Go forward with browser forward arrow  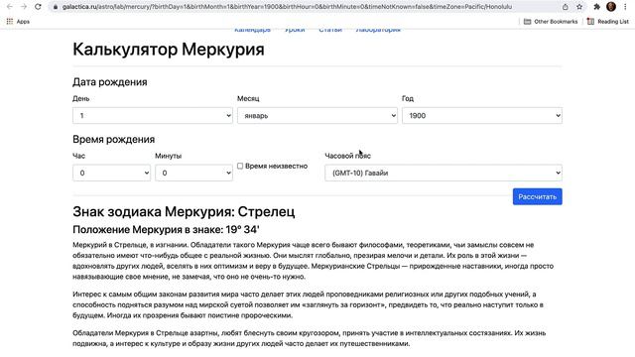(x=24, y=7)
